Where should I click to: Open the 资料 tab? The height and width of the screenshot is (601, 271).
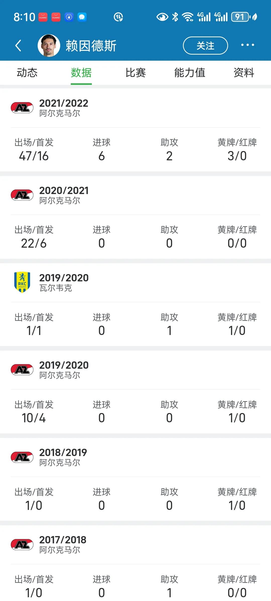[x=244, y=73]
